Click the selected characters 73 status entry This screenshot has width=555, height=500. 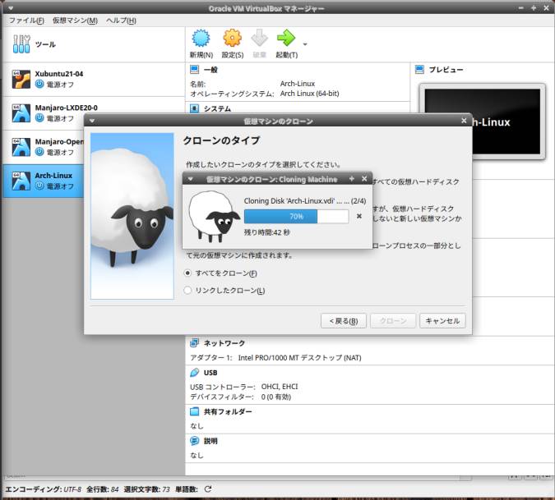pos(147,489)
